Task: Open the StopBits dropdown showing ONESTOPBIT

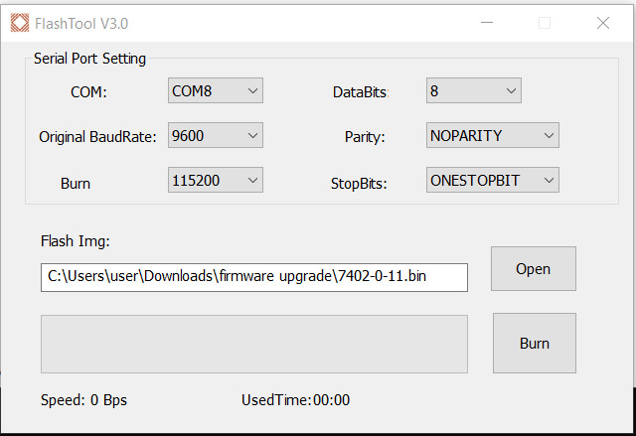Action: pos(493,181)
